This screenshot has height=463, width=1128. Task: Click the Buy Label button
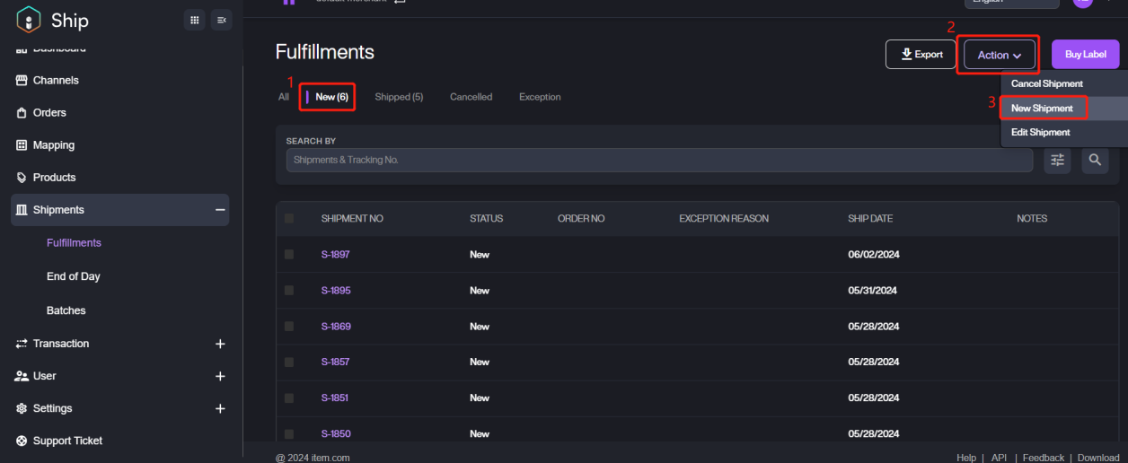tap(1085, 55)
